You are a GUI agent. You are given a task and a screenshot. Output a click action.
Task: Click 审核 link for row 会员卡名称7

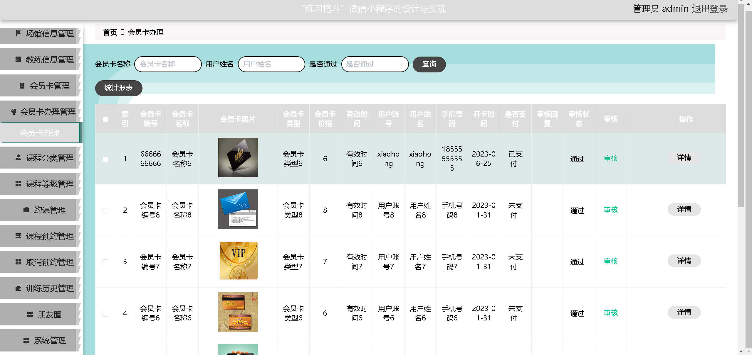coord(611,261)
